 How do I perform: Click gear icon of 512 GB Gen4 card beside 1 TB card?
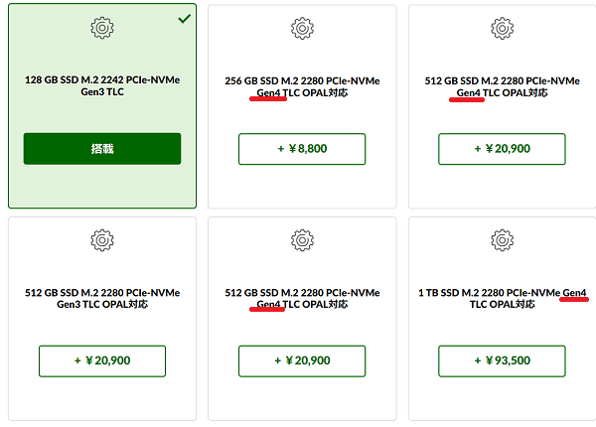(x=302, y=240)
